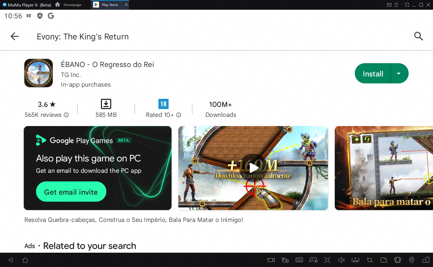Open the shared folder icon

coord(383,260)
